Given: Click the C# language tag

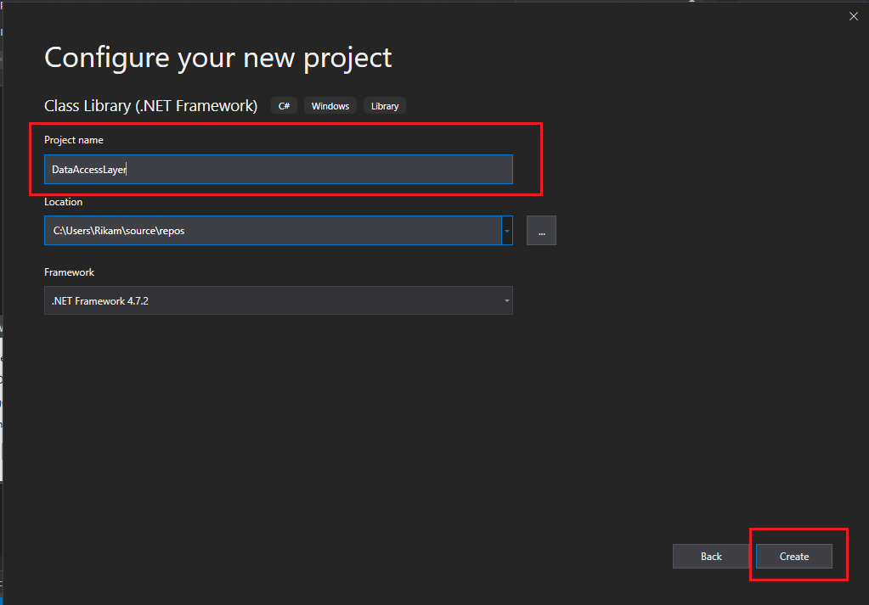Looking at the screenshot, I should pos(284,105).
